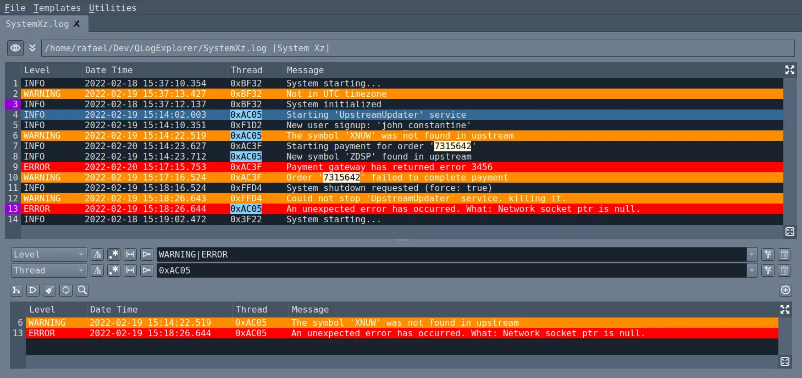The width and height of the screenshot is (802, 378).
Task: Click the 0xAC05 filter text field
Action: (x=451, y=270)
